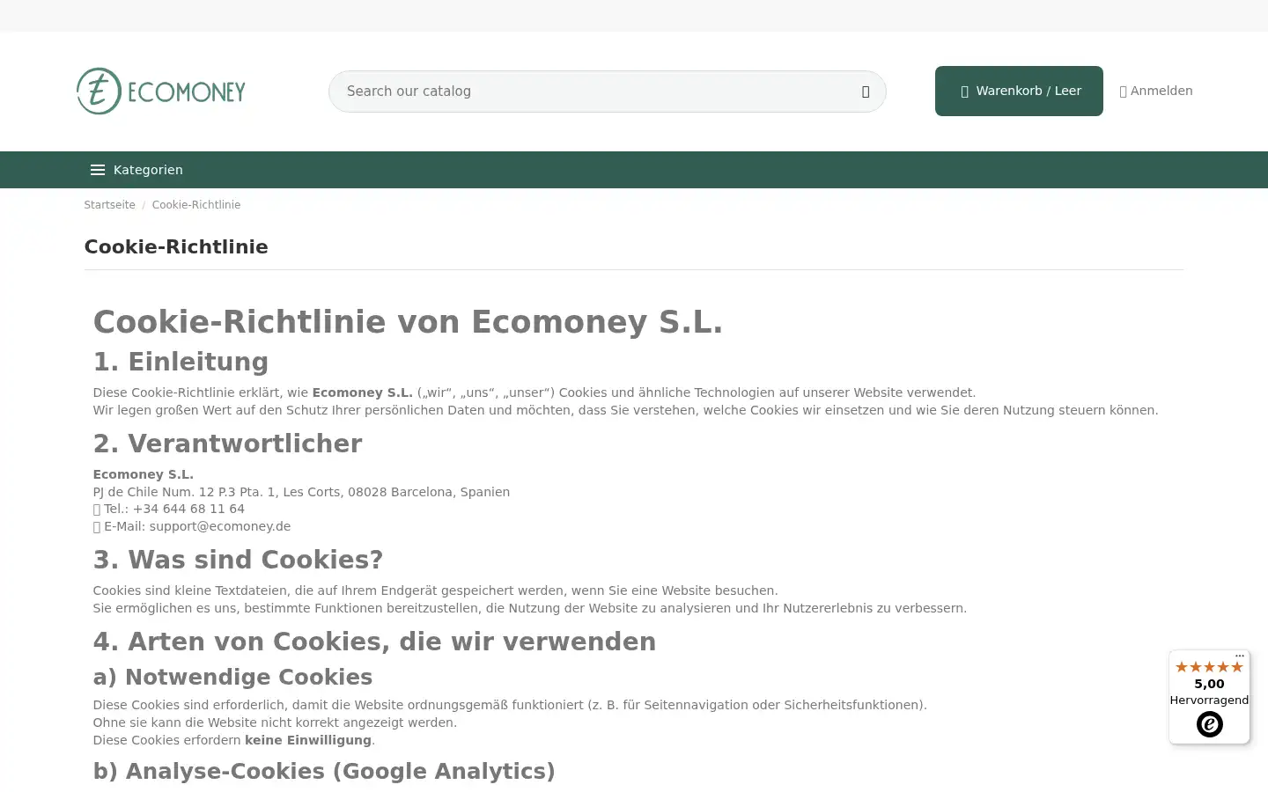
Task: Click the address line PJ de Chile Num. 12
Action: pyautogui.click(x=301, y=492)
